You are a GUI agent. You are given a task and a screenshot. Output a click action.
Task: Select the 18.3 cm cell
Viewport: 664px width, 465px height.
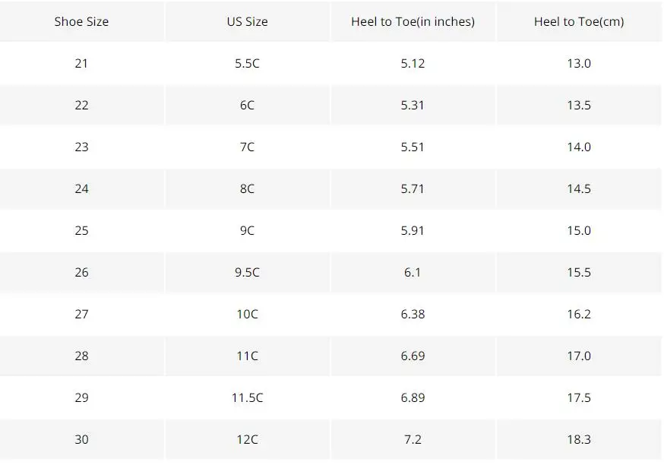pos(579,440)
